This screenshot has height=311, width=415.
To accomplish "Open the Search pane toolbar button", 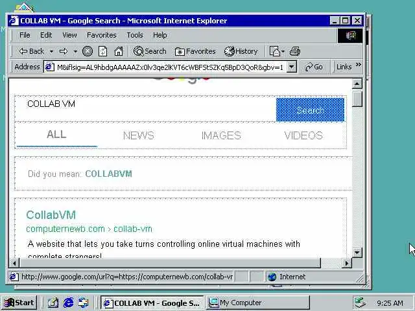I will coord(150,51).
